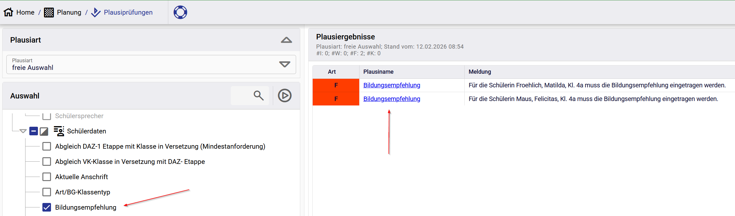Screen dimensions: 735x216
Task: Uncheck the Bildungsempfehlung checkbox
Action: click(x=47, y=207)
